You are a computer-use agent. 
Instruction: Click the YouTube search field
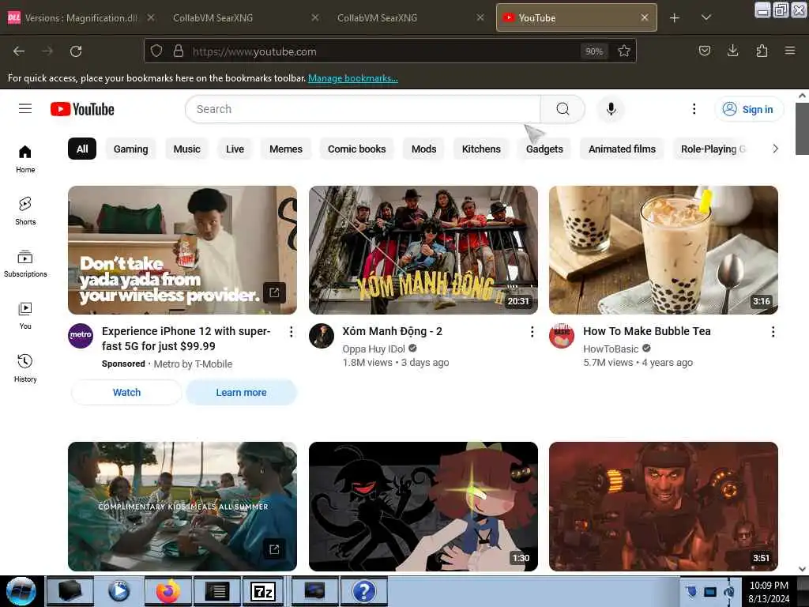363,109
